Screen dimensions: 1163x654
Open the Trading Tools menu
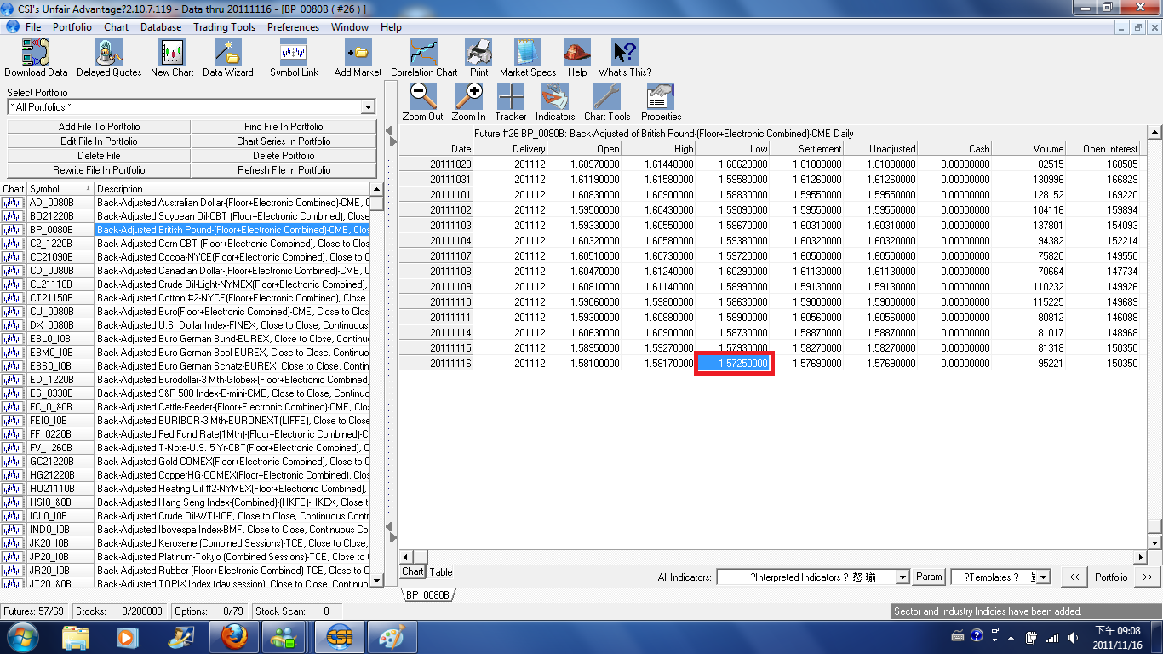click(x=224, y=27)
